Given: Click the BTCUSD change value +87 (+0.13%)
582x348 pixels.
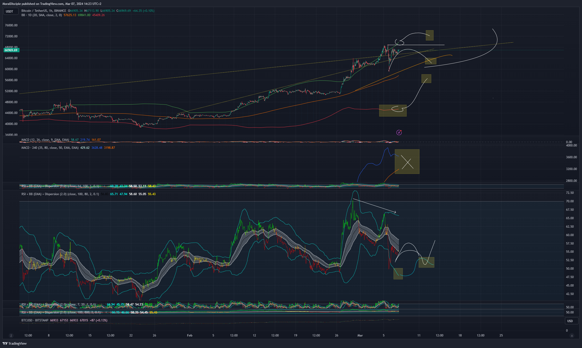Looking at the screenshot, I should coord(98,320).
